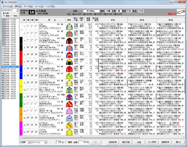Click the jockey silks icon for horse 10
Screen dimensions: 187x147
(69, 90)
